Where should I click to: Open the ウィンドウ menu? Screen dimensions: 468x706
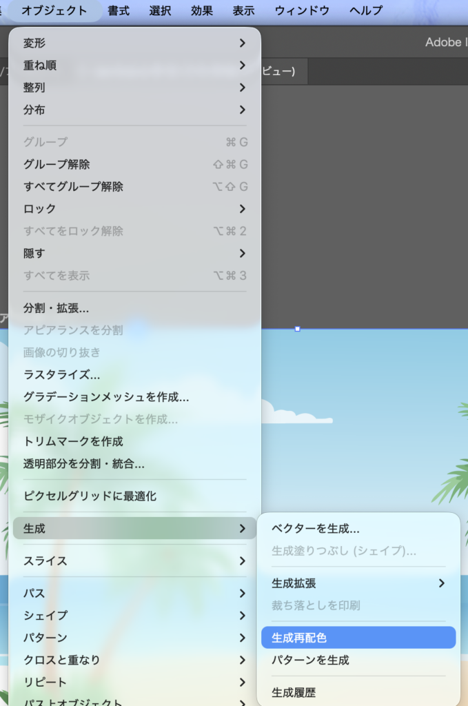(302, 11)
